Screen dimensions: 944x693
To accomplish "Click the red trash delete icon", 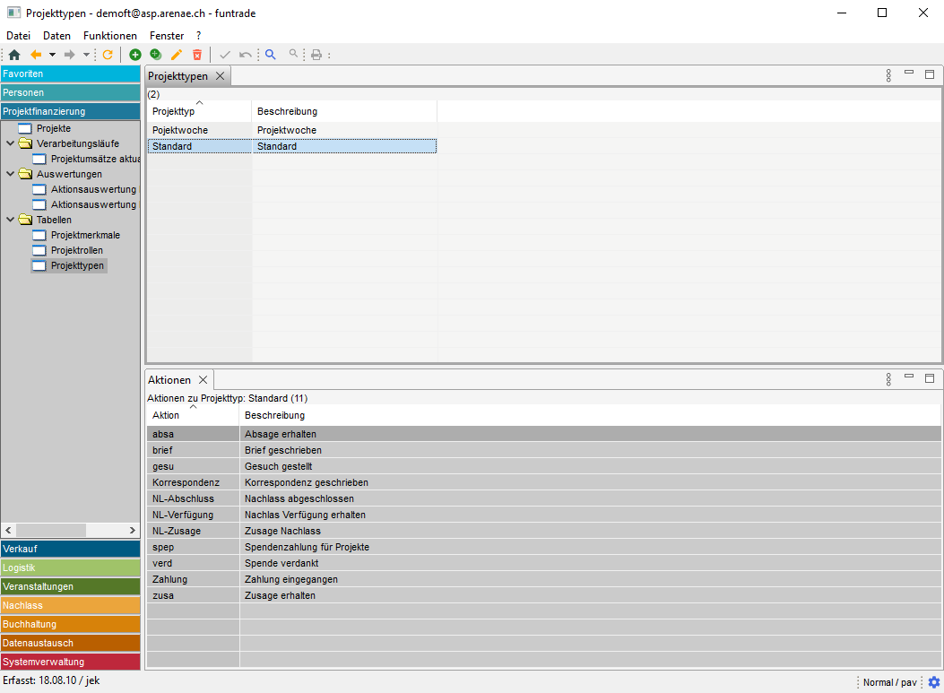I will [197, 55].
